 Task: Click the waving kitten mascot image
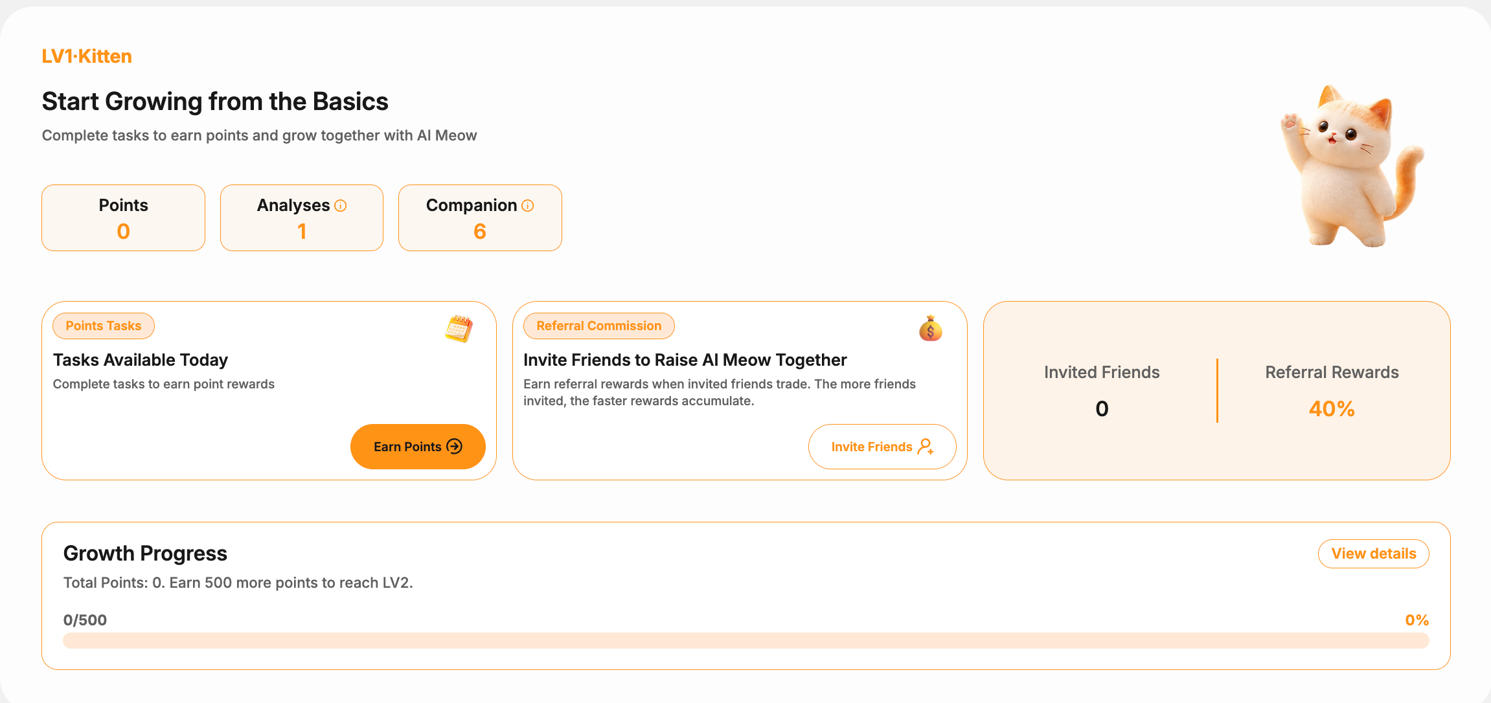click(1352, 166)
